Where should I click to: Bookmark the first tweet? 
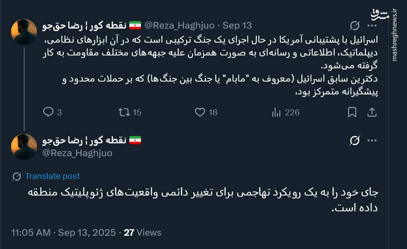tap(352, 112)
